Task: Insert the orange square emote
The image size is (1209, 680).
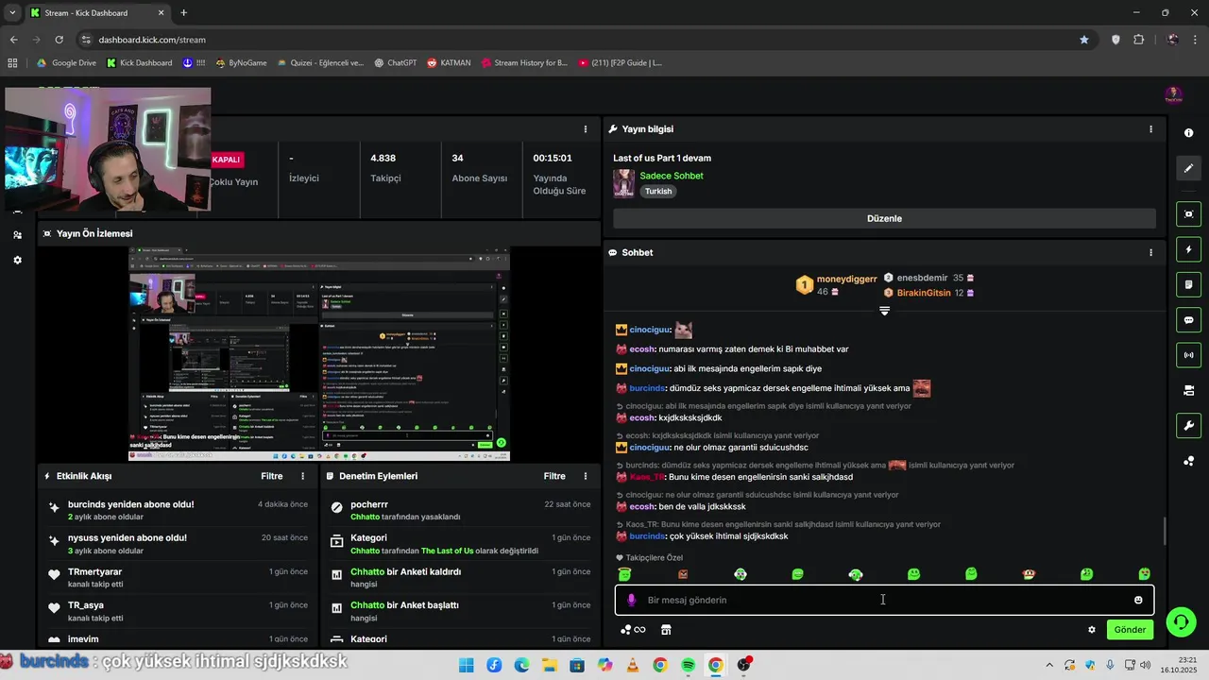Action: click(683, 574)
